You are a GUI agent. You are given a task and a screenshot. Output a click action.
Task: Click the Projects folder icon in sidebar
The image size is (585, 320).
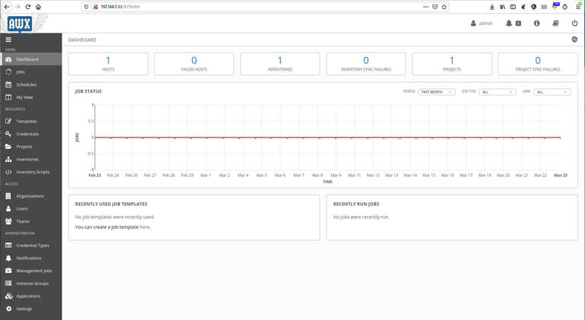(8, 147)
